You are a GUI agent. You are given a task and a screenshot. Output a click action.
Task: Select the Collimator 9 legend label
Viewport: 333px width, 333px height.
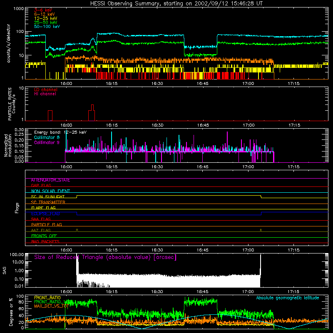point(47,142)
